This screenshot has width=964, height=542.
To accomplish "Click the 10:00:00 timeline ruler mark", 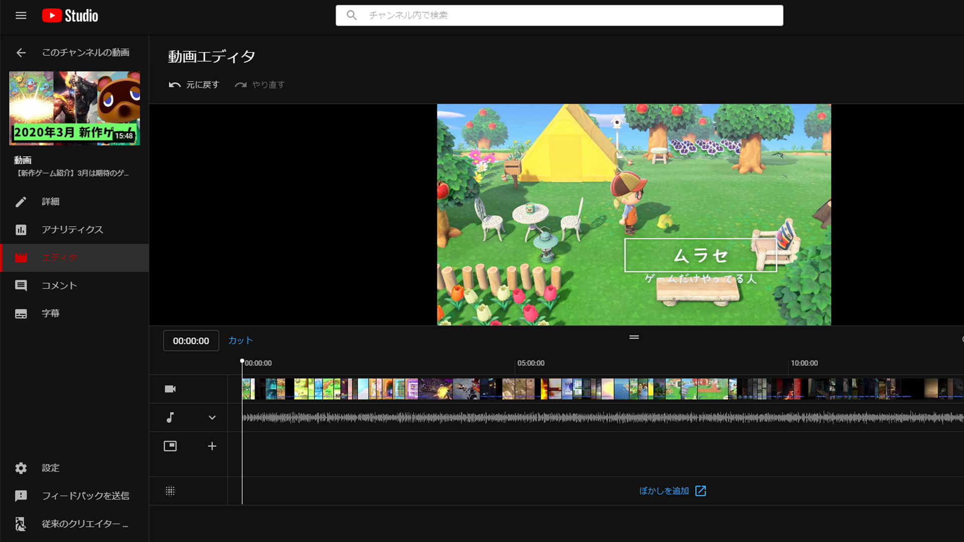I will click(804, 363).
